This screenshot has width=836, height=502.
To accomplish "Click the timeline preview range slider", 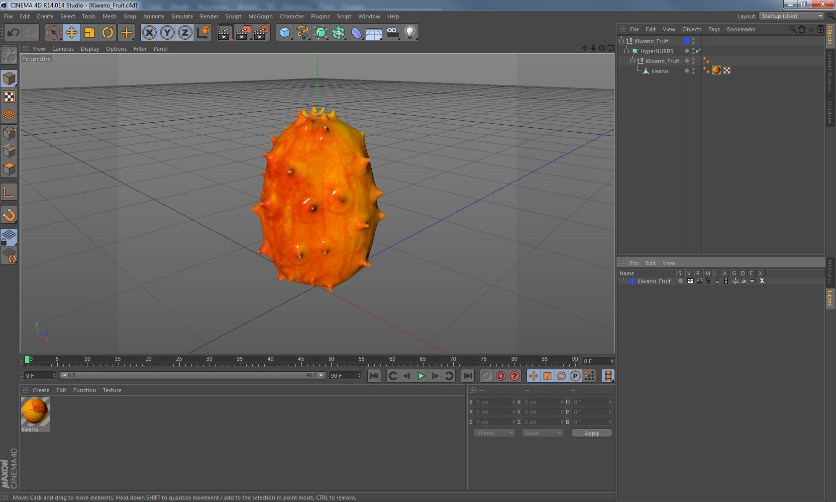I will coord(193,375).
